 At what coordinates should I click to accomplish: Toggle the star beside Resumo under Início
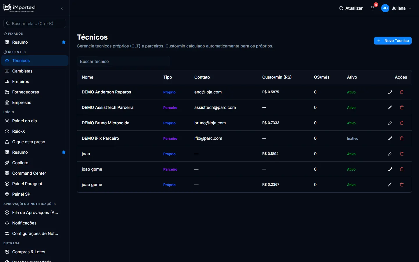coord(64,152)
